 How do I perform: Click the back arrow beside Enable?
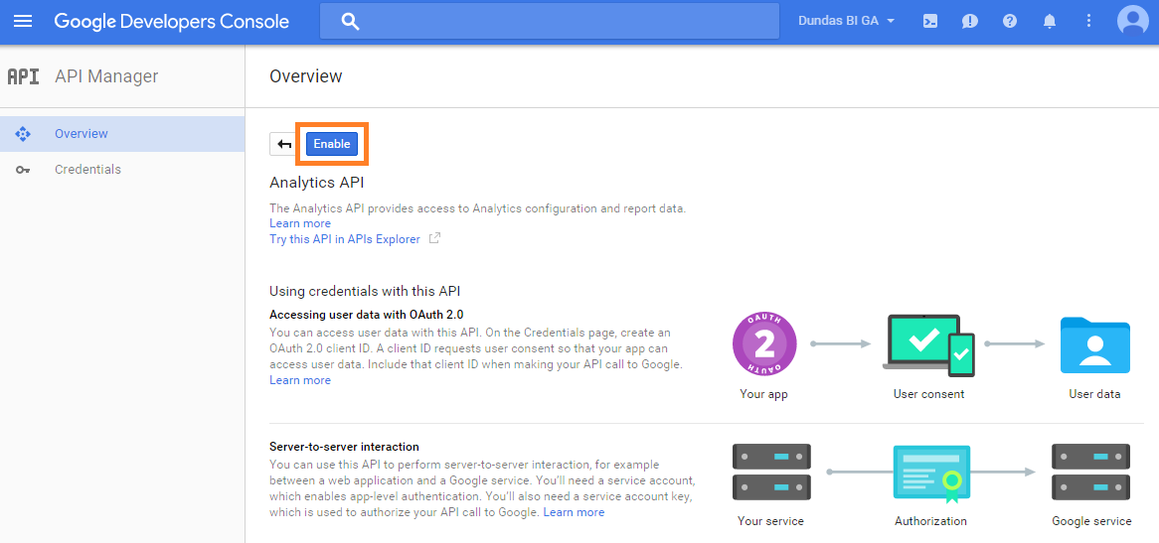tap(284, 144)
